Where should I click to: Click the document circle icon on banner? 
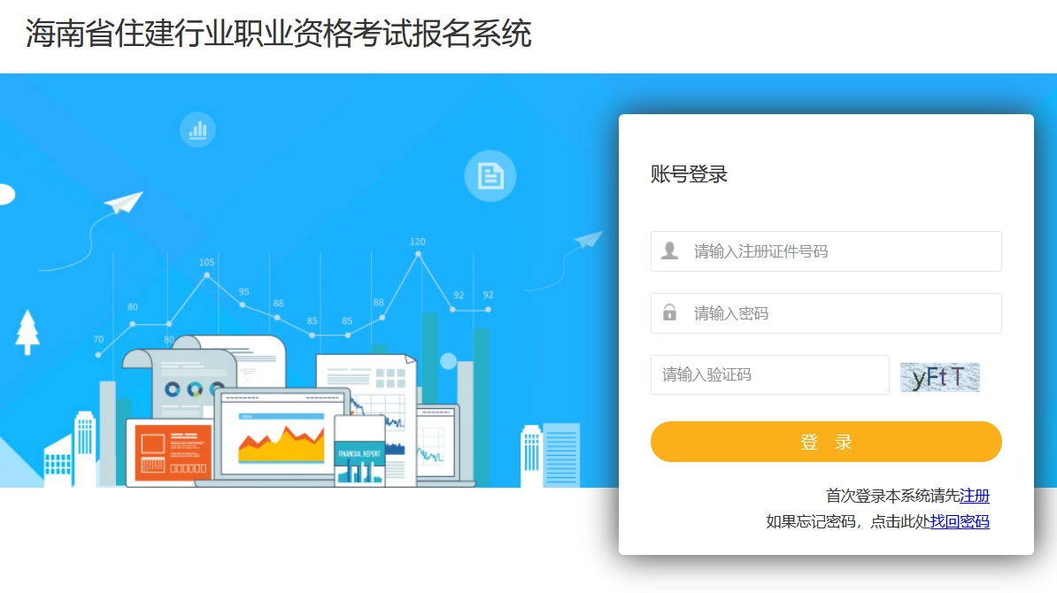pyautogui.click(x=490, y=176)
